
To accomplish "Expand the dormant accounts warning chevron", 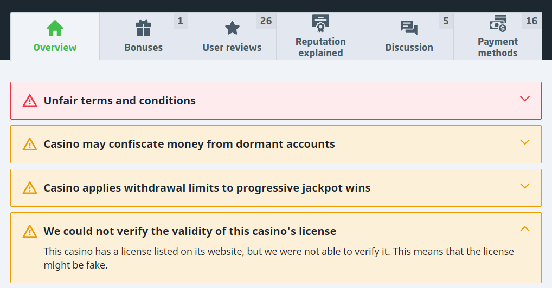I will [x=524, y=142].
